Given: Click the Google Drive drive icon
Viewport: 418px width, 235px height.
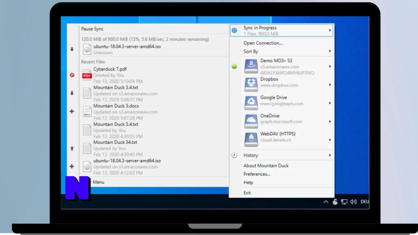Looking at the screenshot, I should [251, 103].
